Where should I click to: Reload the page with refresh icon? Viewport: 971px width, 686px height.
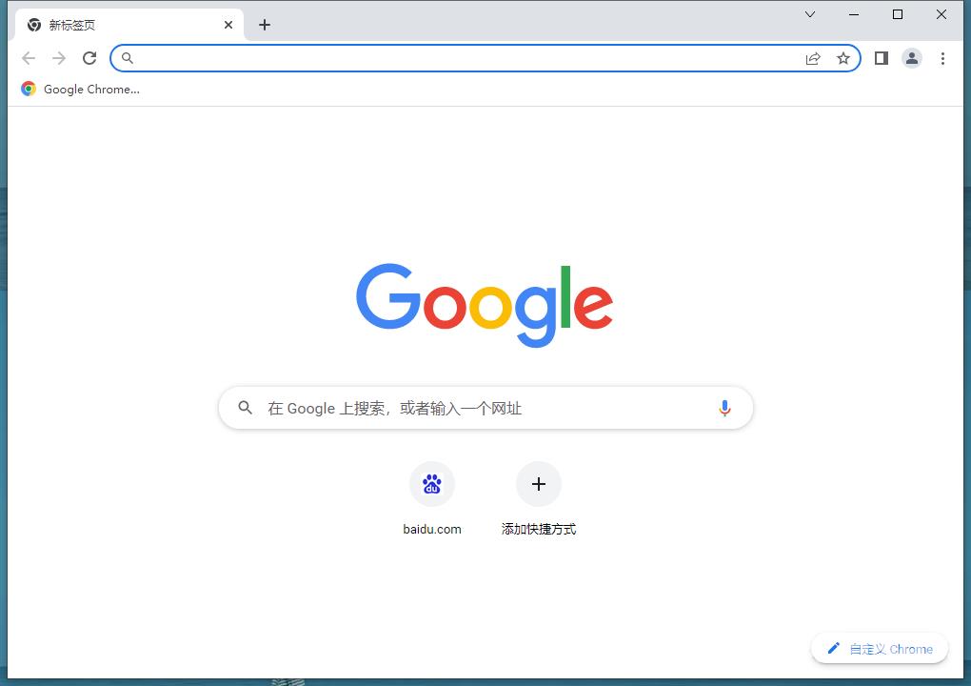coord(89,58)
